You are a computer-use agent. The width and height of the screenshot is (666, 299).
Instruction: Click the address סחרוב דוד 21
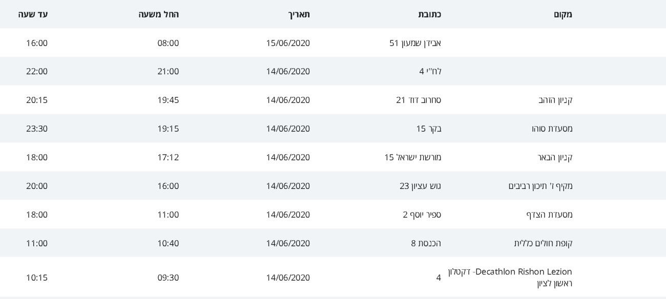(x=418, y=100)
